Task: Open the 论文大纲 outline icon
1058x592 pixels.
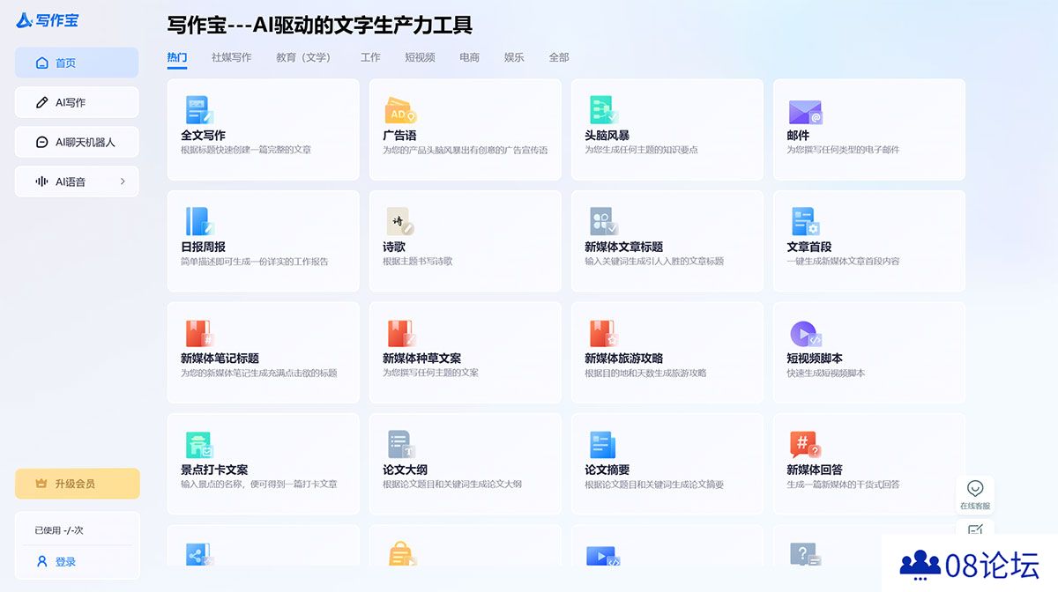Action: click(x=401, y=445)
